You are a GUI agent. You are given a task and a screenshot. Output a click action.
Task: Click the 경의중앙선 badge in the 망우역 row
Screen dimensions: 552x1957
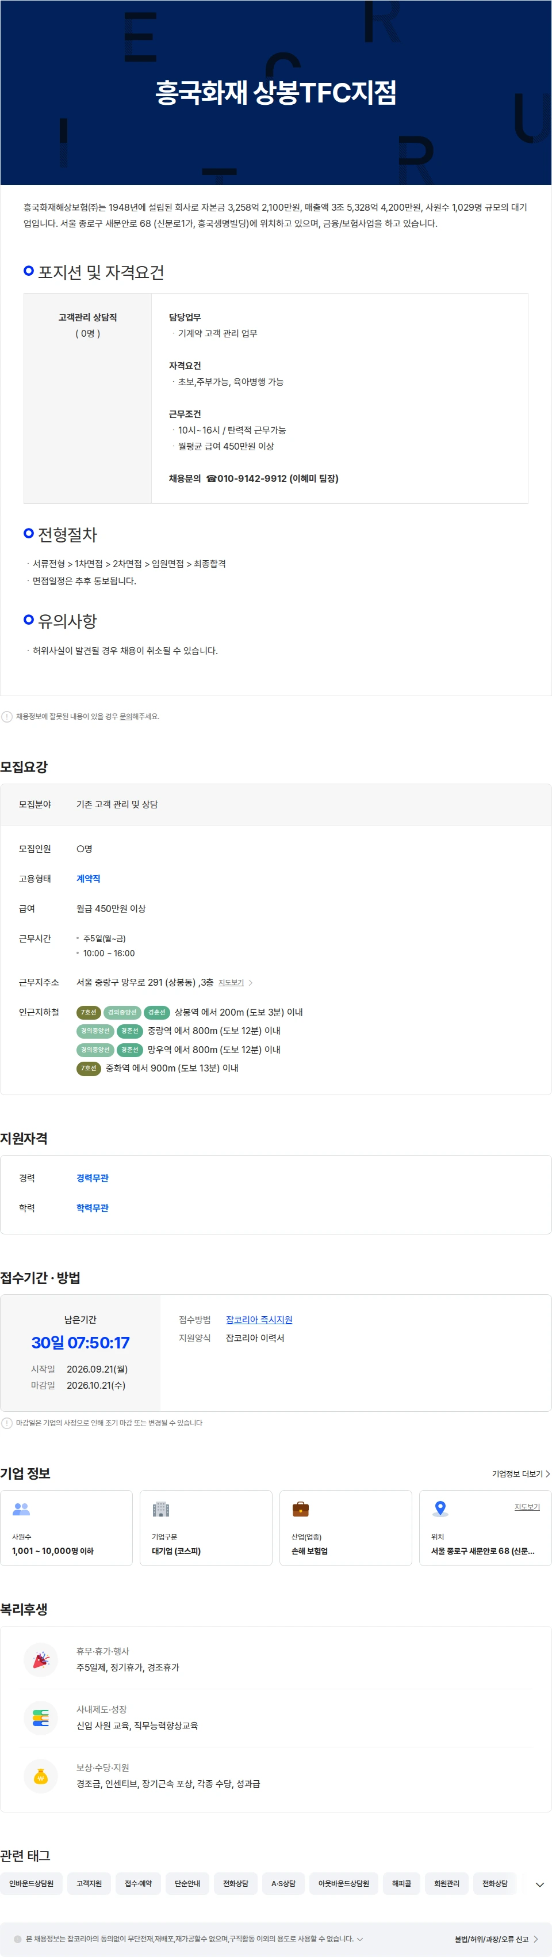tap(95, 1049)
